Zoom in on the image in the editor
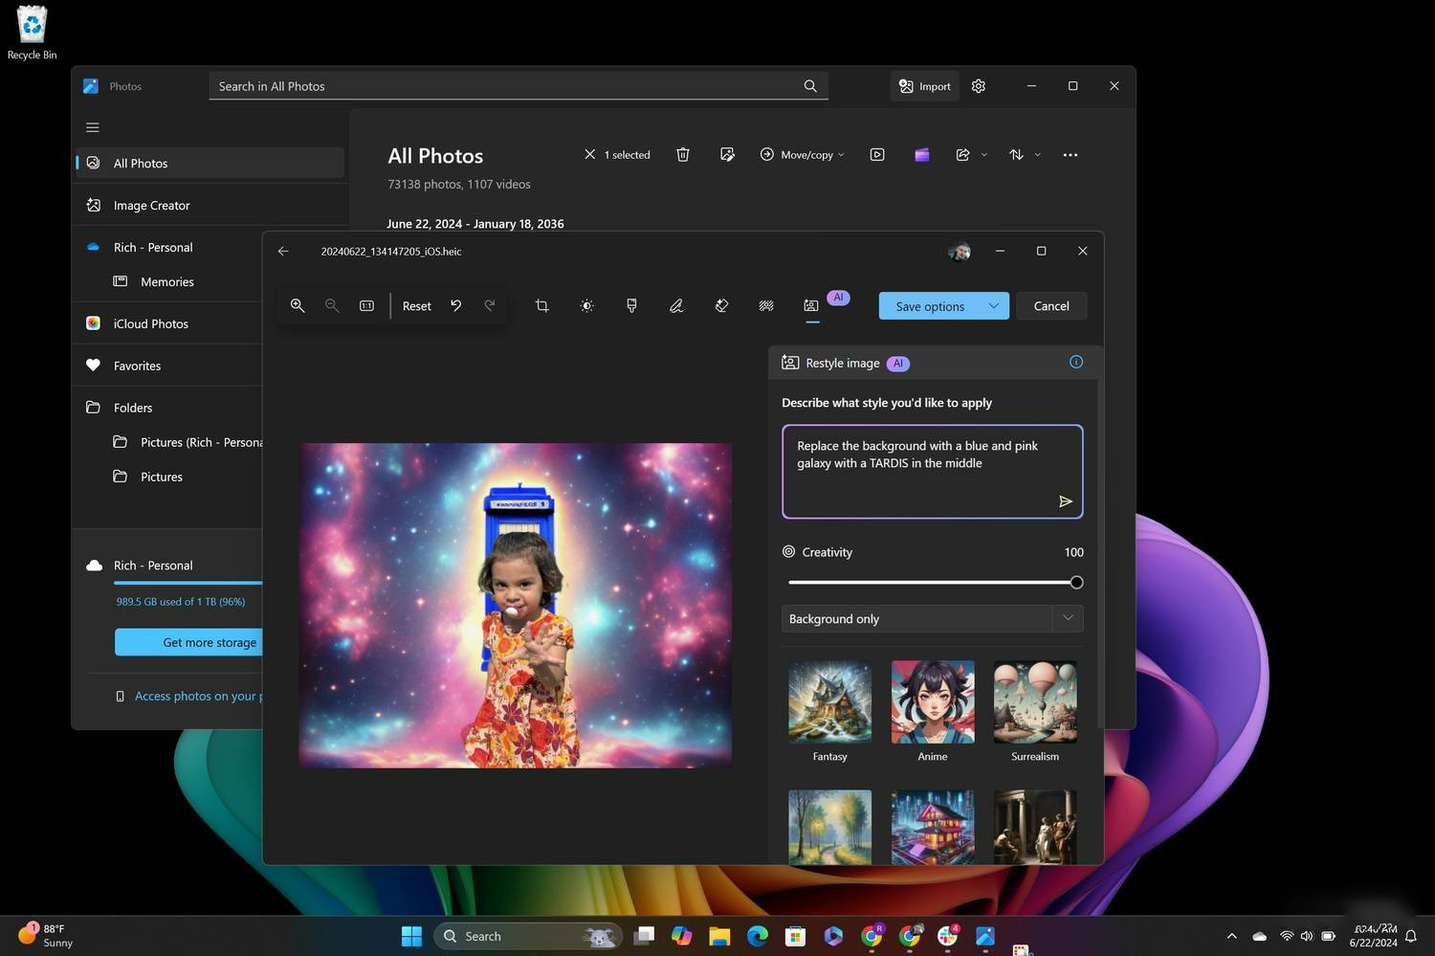 (298, 305)
